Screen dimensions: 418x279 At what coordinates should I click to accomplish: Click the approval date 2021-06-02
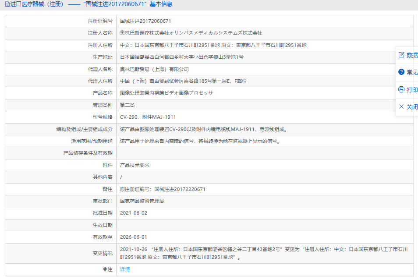click(134, 213)
